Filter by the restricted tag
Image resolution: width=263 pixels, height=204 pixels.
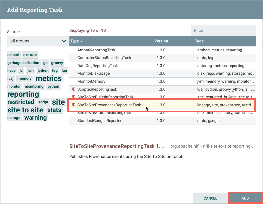click(21, 102)
